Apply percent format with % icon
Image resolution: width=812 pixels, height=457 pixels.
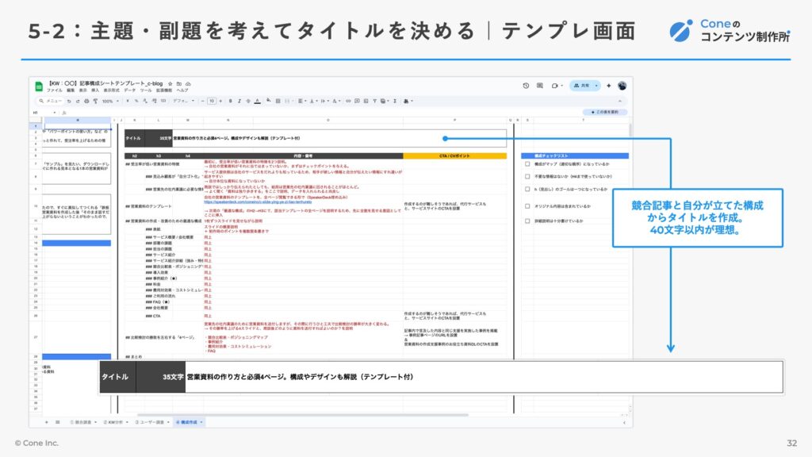(136, 101)
